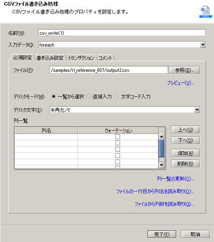Switch to the コメント tab
Screen dimensions: 214x242
105,58
